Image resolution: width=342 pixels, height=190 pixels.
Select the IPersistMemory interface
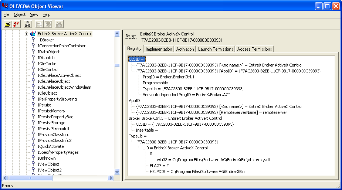51,111
